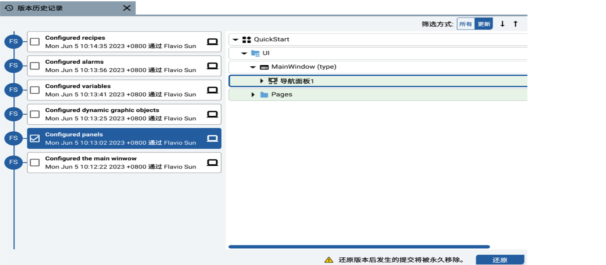Click the Pages folder icon

264,94
